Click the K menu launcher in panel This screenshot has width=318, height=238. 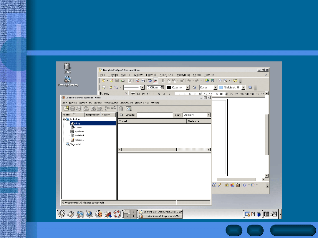point(61,214)
